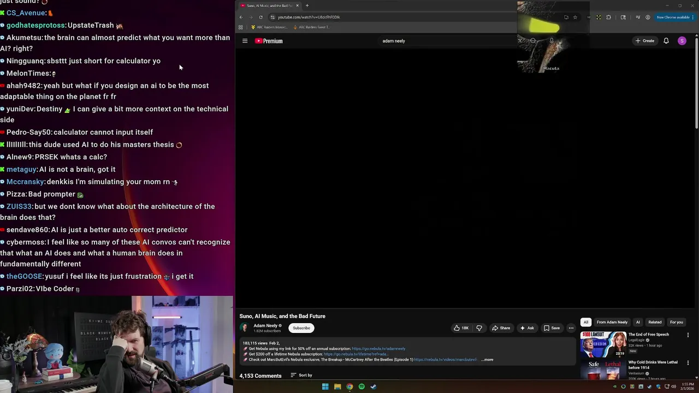Screen dimensions: 699x393
Task: Open Why Cold Drinks Were Lethal thumbnail
Action: coord(603,370)
